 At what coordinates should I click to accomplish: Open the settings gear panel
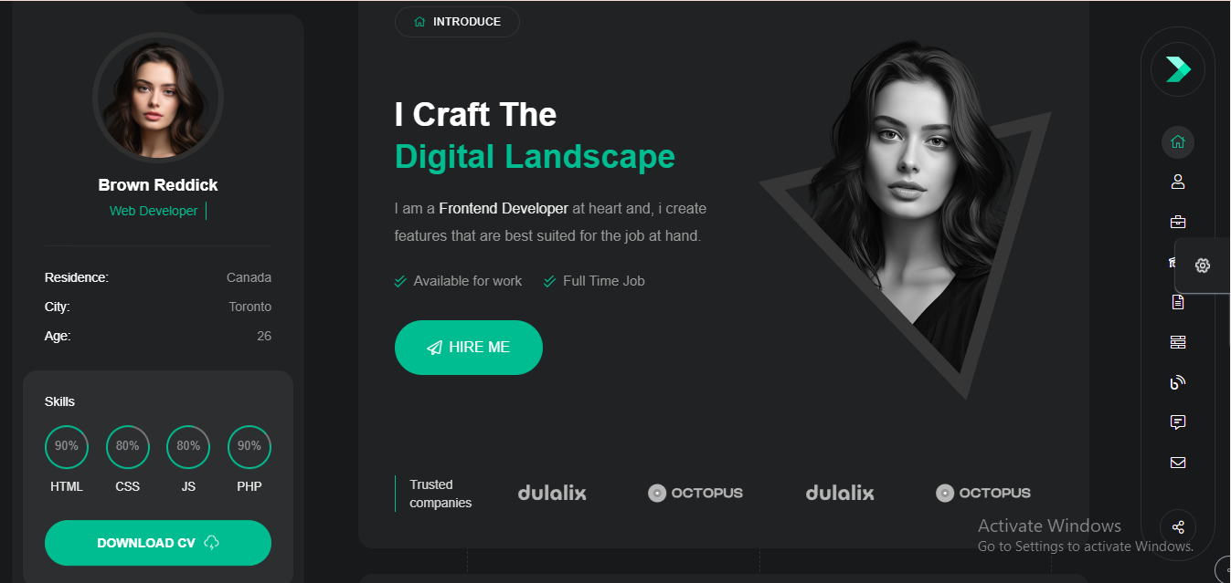pyautogui.click(x=1203, y=265)
